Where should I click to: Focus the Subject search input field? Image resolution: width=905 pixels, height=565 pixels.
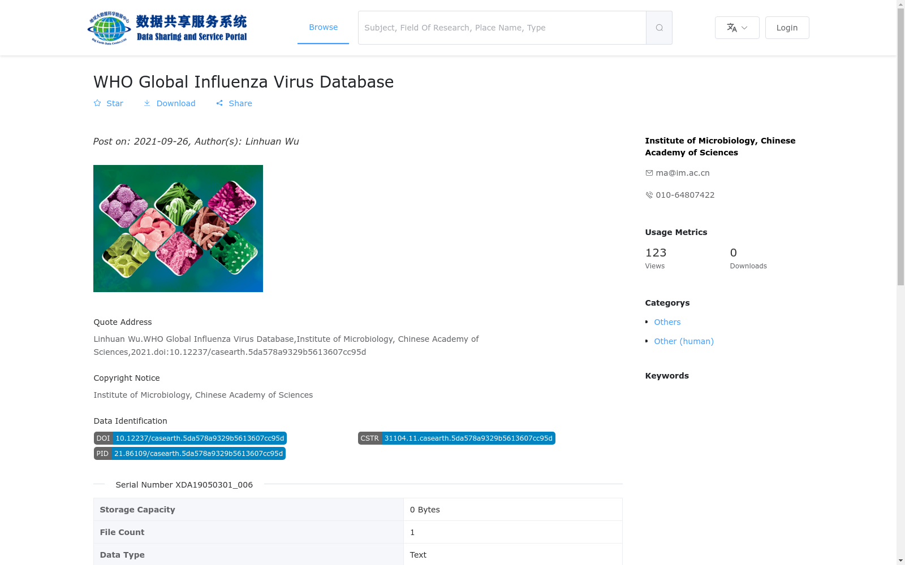(x=502, y=28)
